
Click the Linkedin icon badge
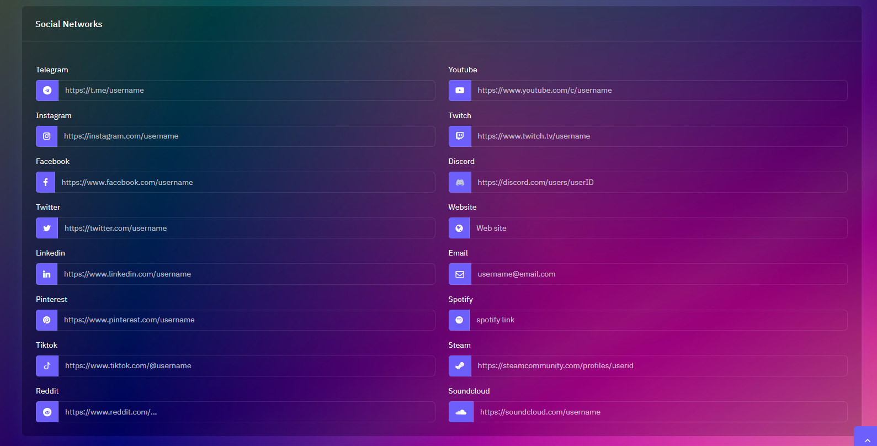coord(47,274)
